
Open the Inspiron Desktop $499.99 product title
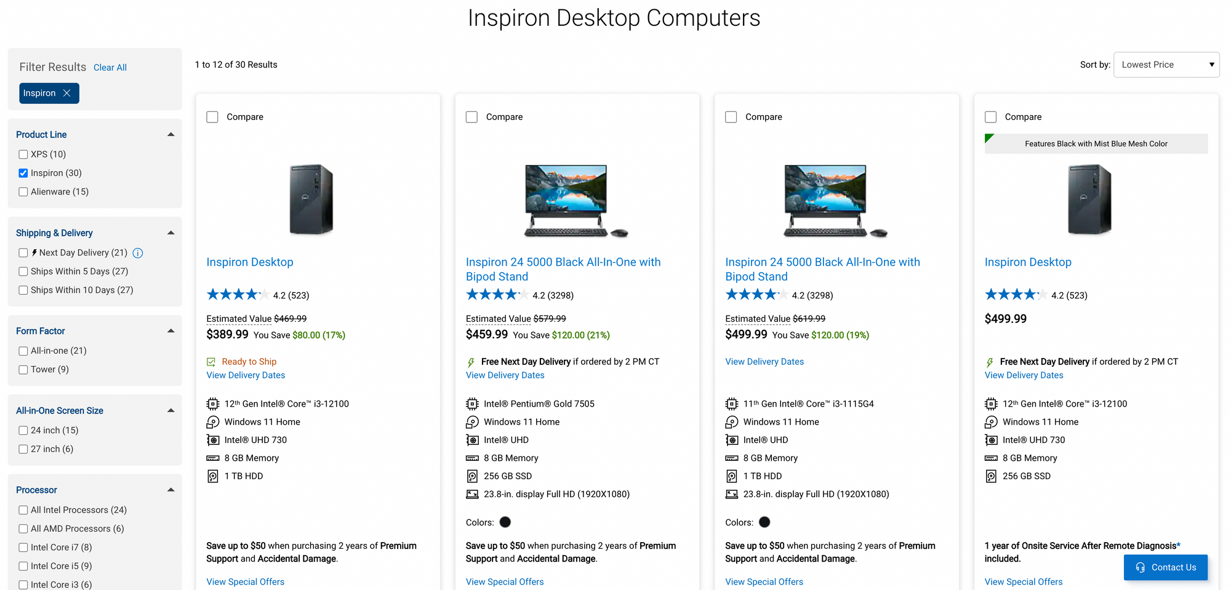[1028, 262]
